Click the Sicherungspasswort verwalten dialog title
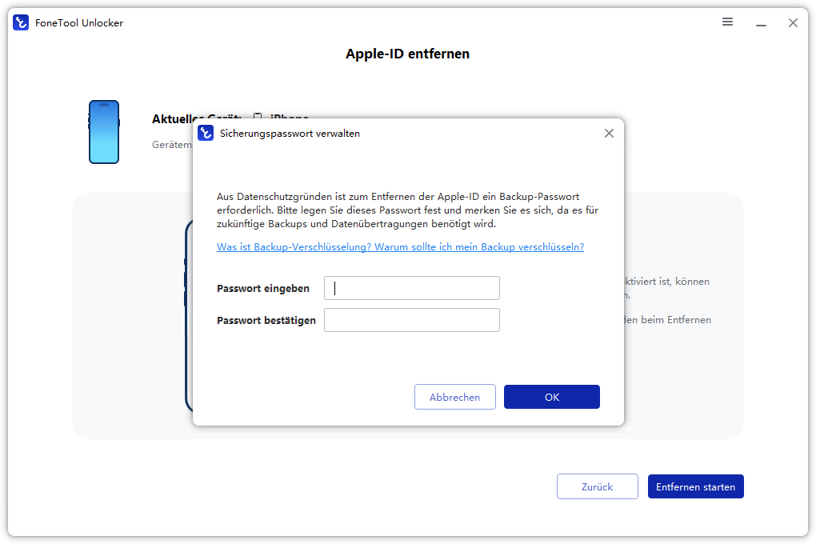Screen dimensions: 816x544 click(290, 134)
